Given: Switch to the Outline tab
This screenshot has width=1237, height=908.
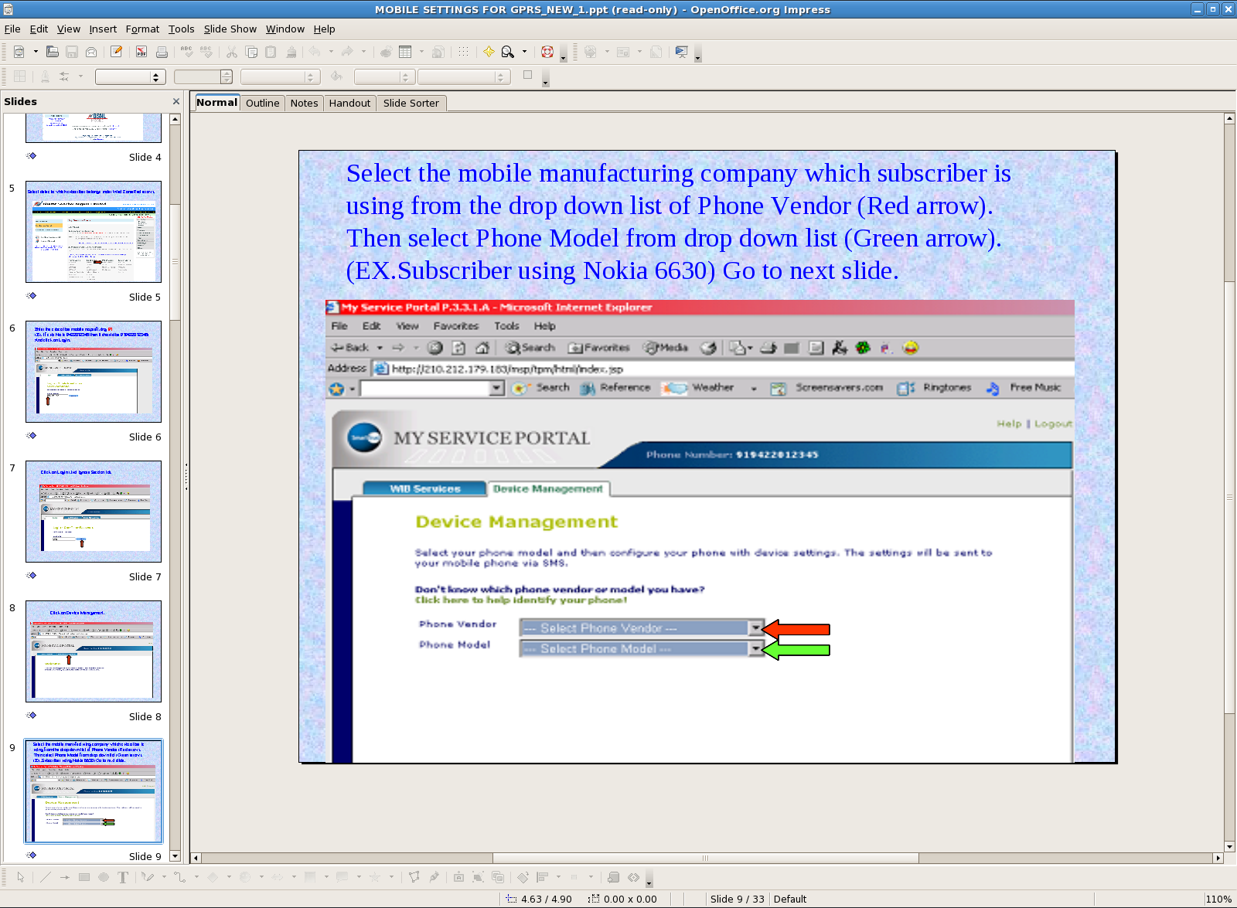Looking at the screenshot, I should click(x=263, y=103).
